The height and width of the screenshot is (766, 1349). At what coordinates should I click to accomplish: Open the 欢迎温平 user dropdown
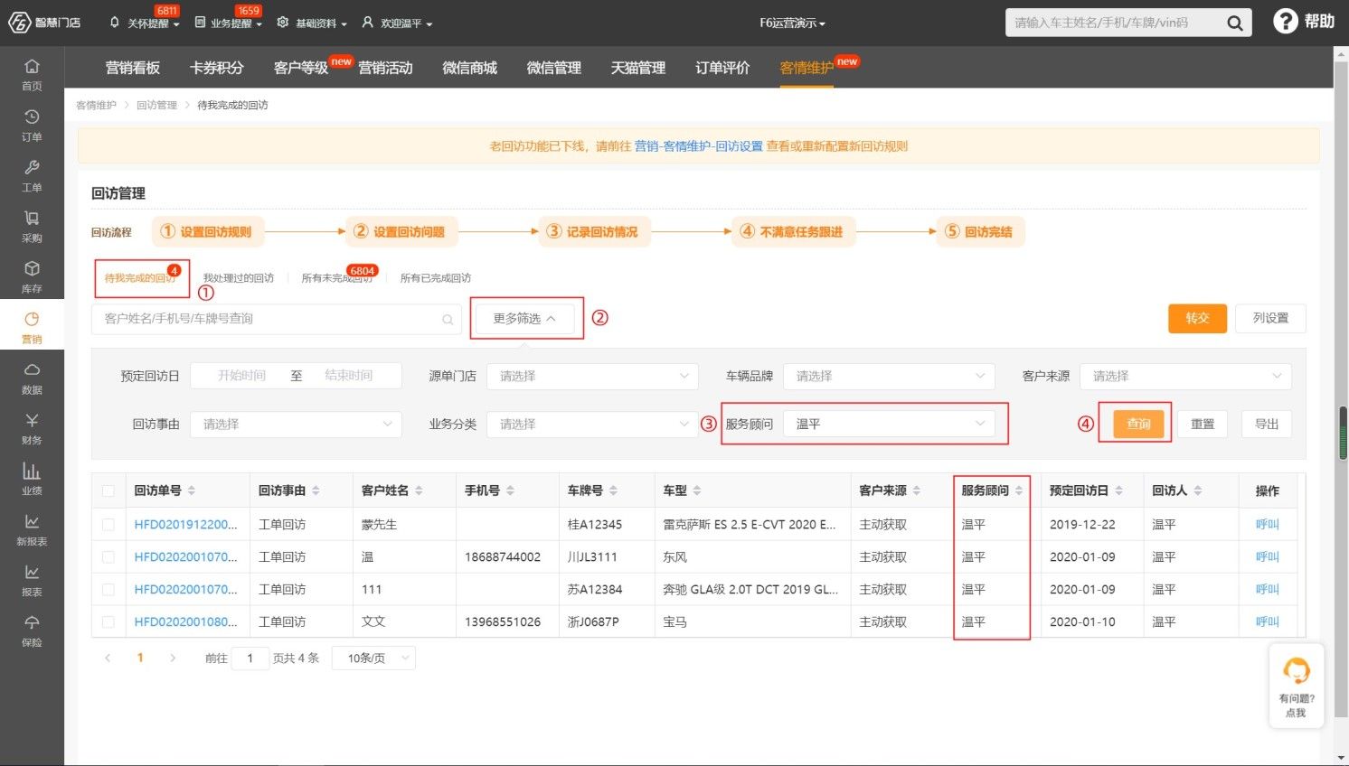(x=397, y=23)
